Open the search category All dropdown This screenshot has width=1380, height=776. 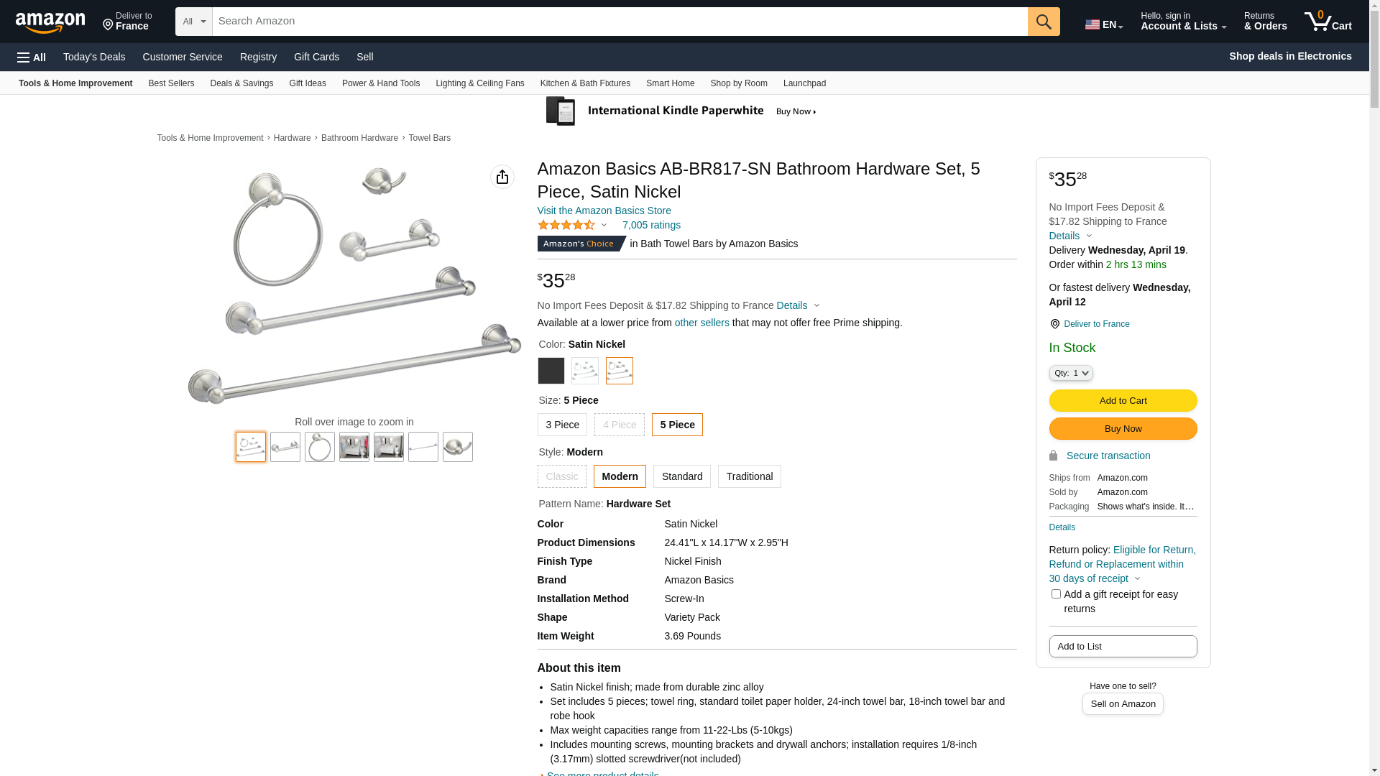point(193,22)
